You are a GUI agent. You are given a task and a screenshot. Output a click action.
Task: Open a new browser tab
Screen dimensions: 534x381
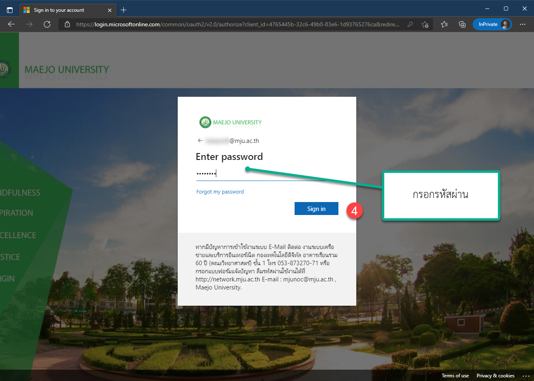(x=124, y=10)
